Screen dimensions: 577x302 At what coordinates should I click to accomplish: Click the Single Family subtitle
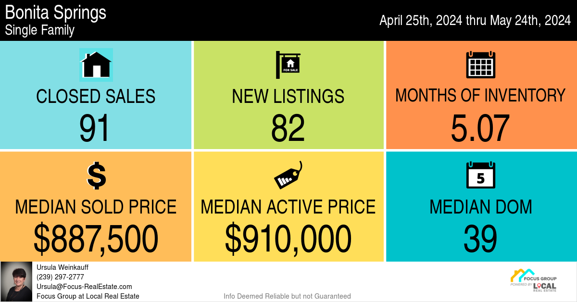tap(39, 30)
